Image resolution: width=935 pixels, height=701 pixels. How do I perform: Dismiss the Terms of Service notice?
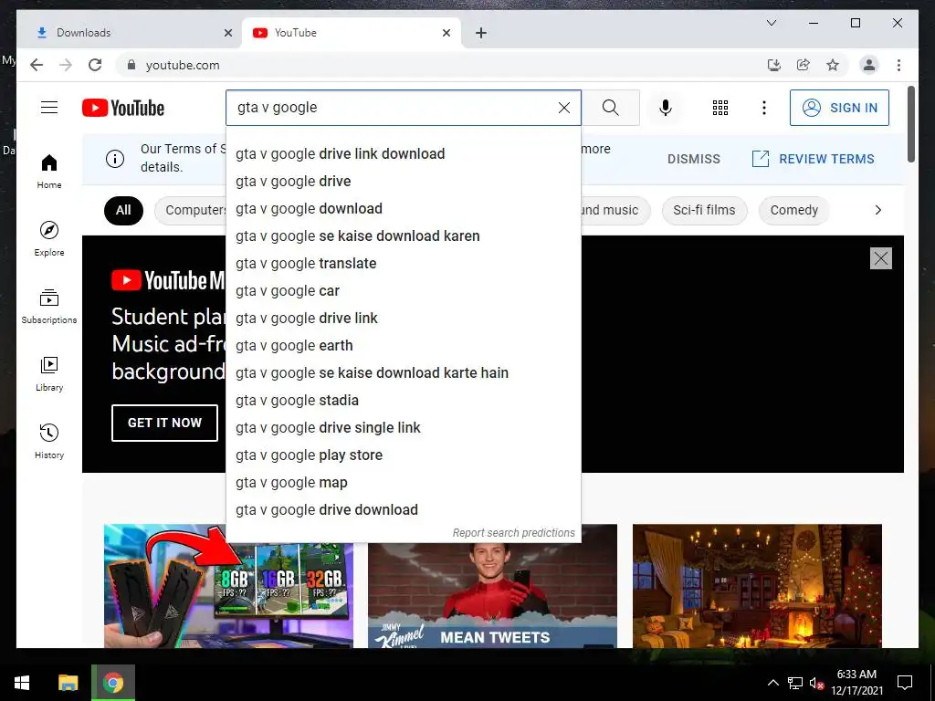point(694,159)
